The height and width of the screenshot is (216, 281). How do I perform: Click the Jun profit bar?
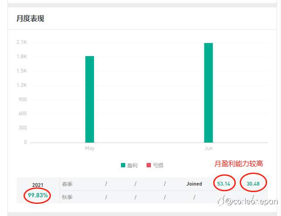coord(208,93)
